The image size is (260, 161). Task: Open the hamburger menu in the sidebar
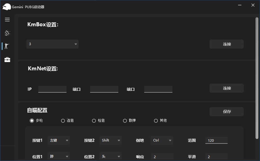click(7, 19)
